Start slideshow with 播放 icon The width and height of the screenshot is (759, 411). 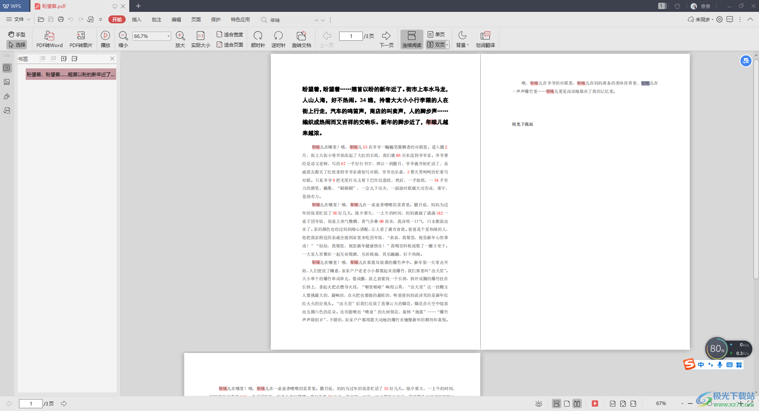point(106,40)
